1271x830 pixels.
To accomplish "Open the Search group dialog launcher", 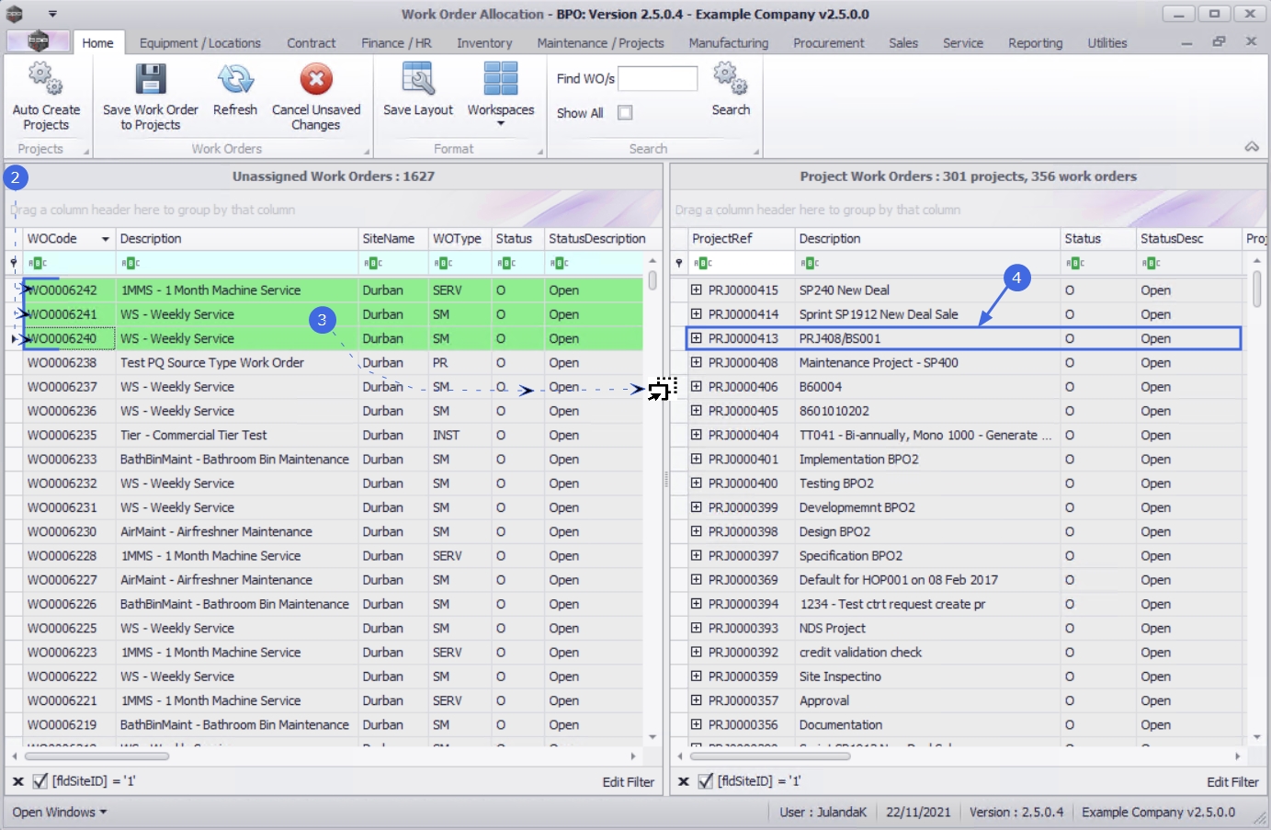I will coord(756,152).
